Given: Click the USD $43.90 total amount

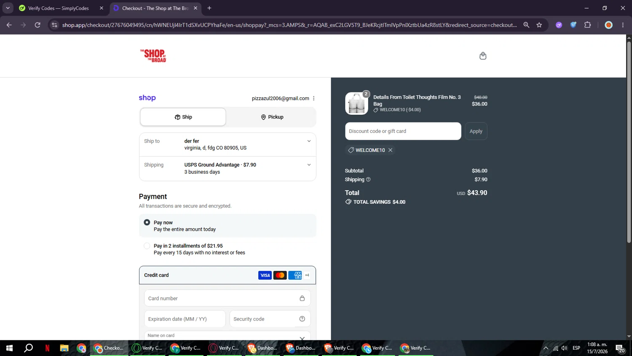Looking at the screenshot, I should 472,193.
